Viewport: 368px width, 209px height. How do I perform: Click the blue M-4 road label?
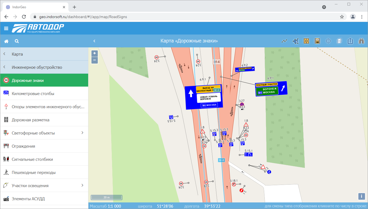click(222, 160)
